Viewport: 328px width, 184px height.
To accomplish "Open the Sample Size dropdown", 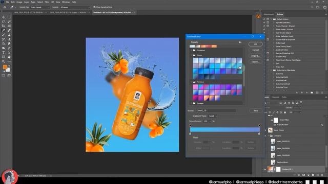I will click(40, 7).
